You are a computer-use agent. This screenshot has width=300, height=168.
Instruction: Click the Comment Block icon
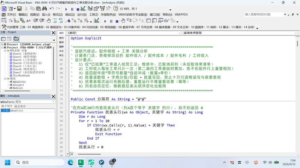point(55,21)
